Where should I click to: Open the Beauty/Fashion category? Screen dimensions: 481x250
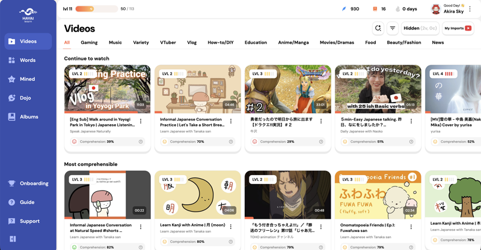(404, 43)
